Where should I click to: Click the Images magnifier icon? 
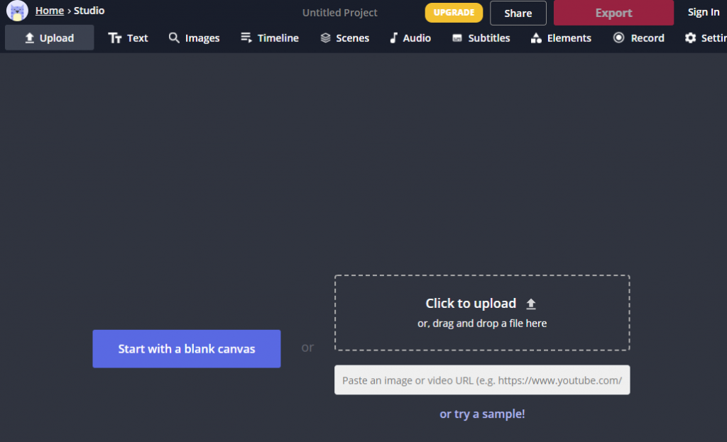coord(174,38)
